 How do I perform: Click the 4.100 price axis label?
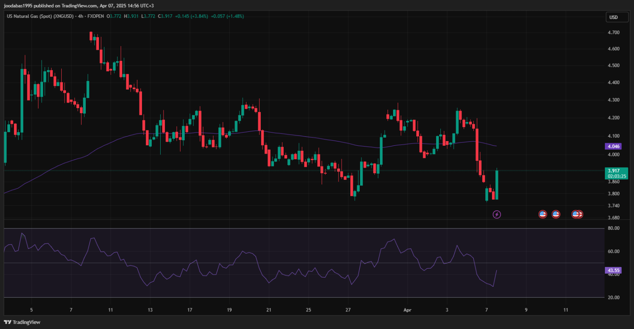613,136
